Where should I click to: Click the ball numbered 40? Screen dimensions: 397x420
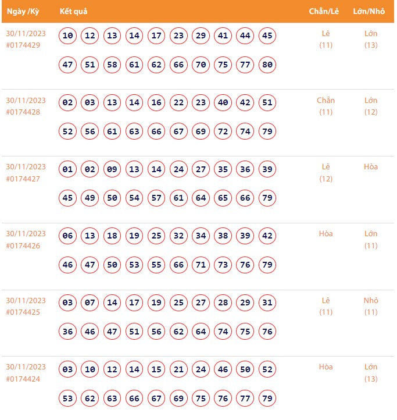coord(223,102)
